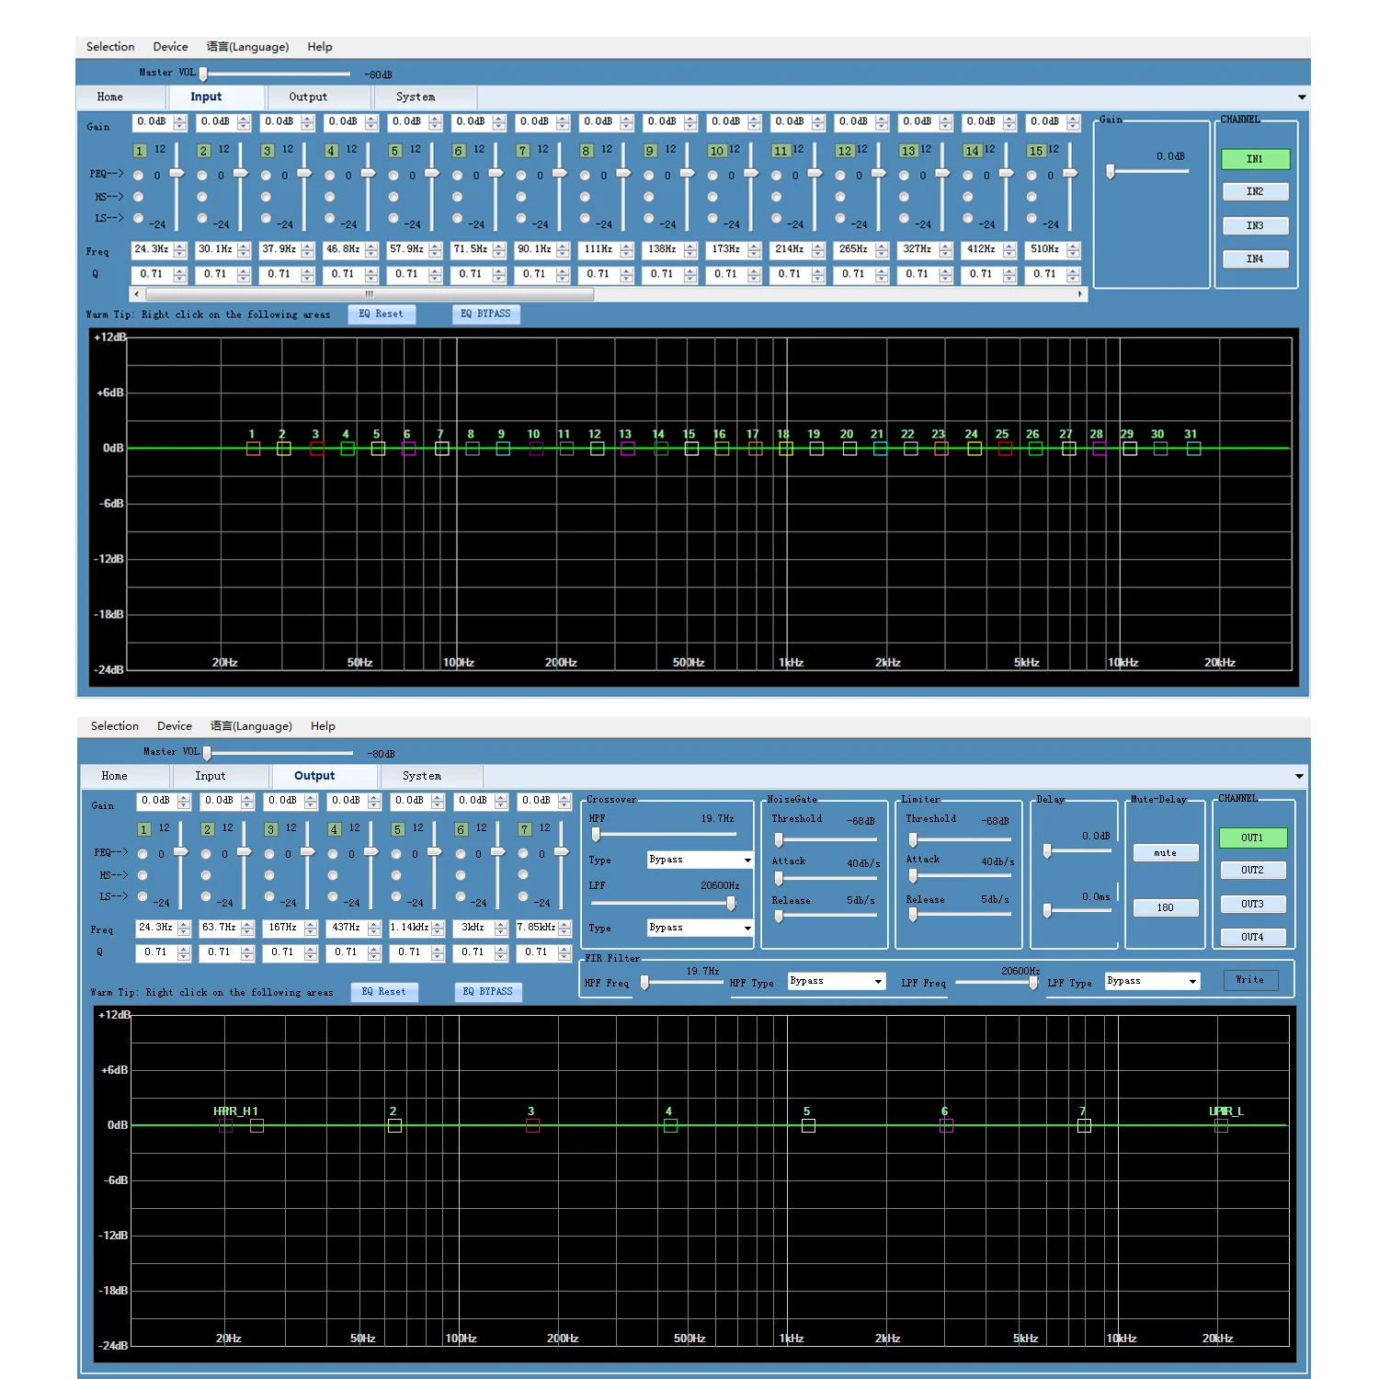This screenshot has width=1379, height=1379.
Task: Select EQ node 4 on the Output window graph
Action: 670,1125
